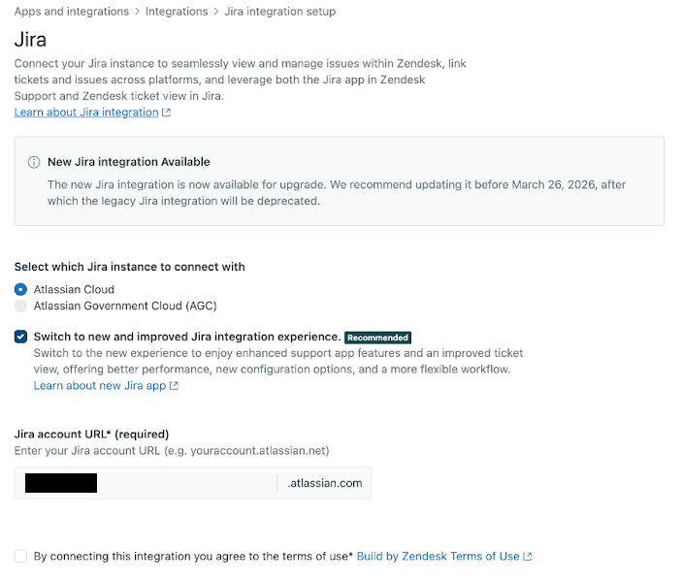This screenshot has width=682, height=581.
Task: Click external-link icon beside Learn about Jira integration
Action: pyautogui.click(x=167, y=113)
